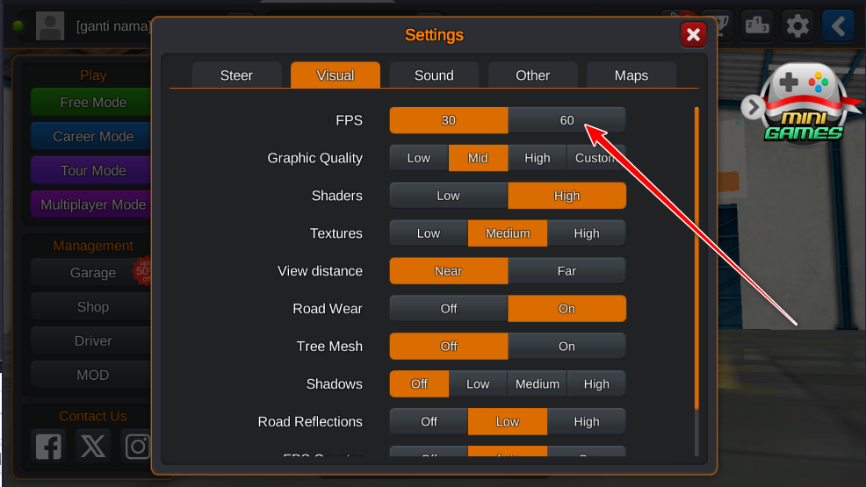Open the leaderboard podium icon
Viewport: 866px width, 487px height.
tap(756, 26)
